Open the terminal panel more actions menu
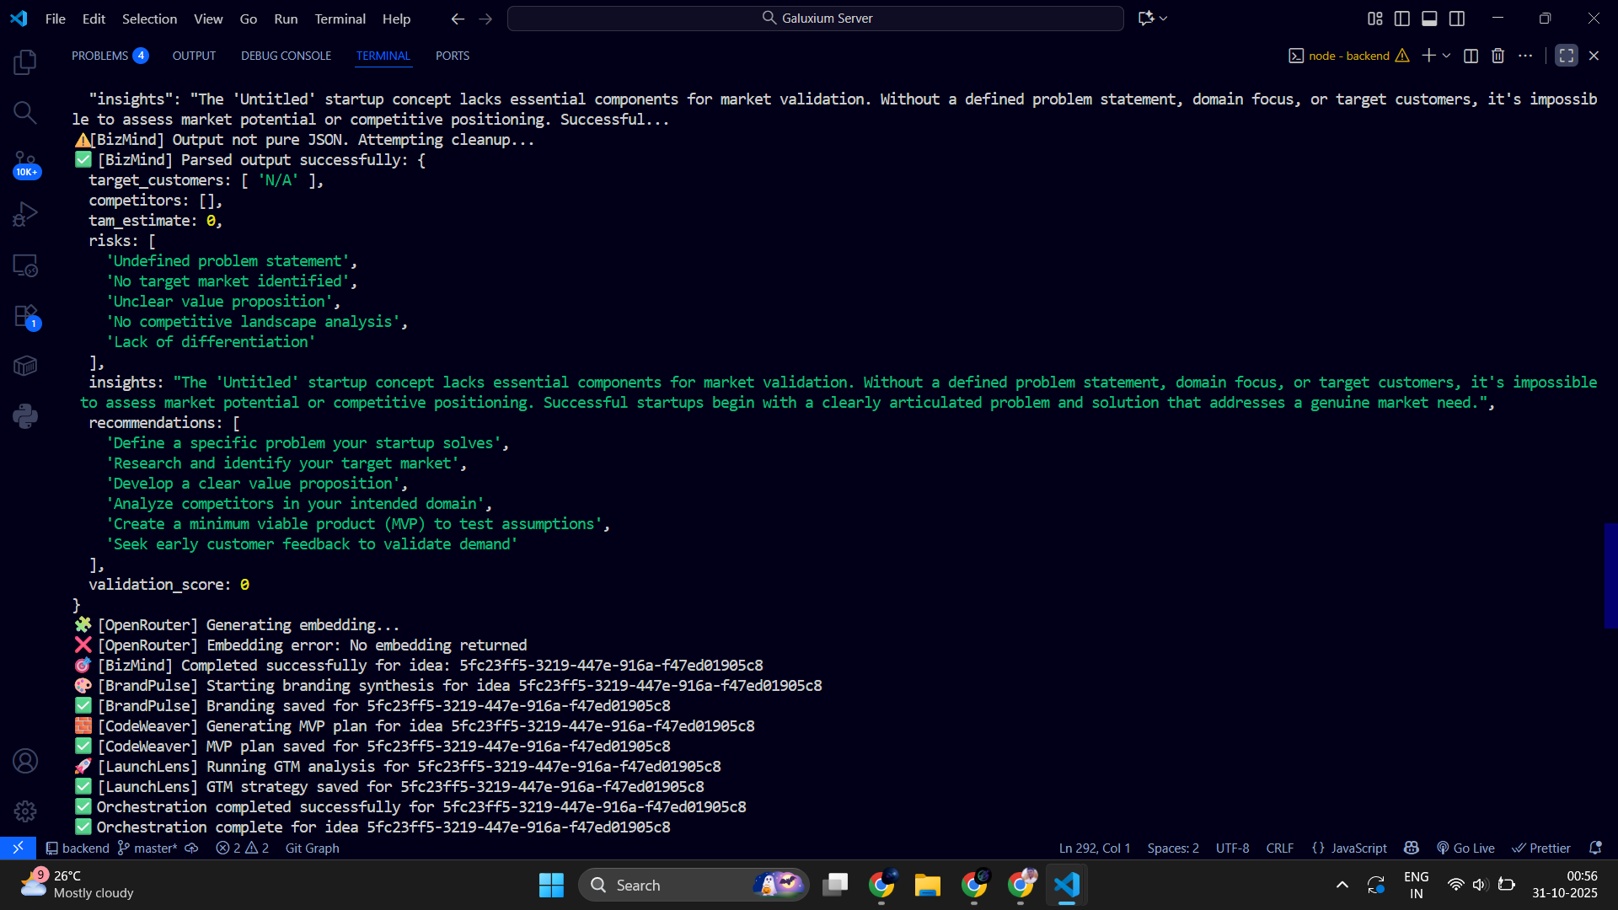This screenshot has height=910, width=1618. pos(1525,56)
